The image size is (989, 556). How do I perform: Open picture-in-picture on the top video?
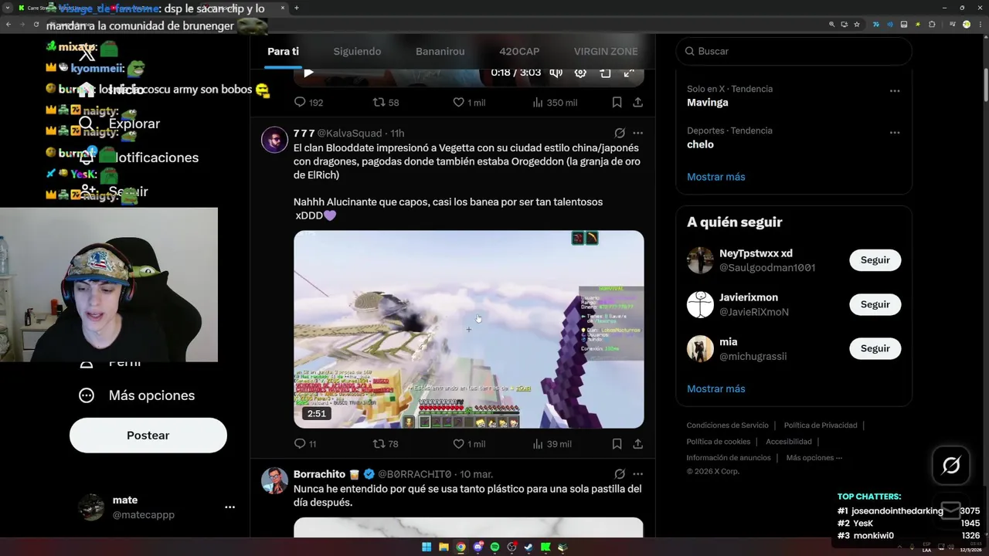605,73
